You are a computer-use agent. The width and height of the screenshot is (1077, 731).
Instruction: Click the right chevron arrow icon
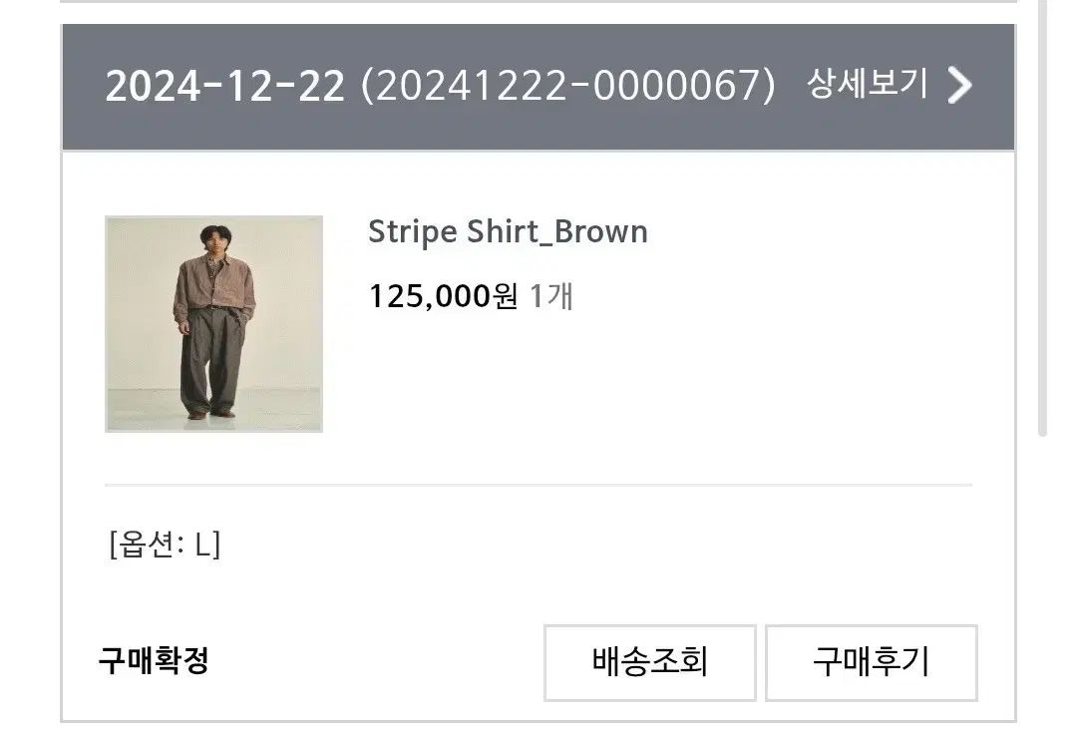(x=959, y=85)
